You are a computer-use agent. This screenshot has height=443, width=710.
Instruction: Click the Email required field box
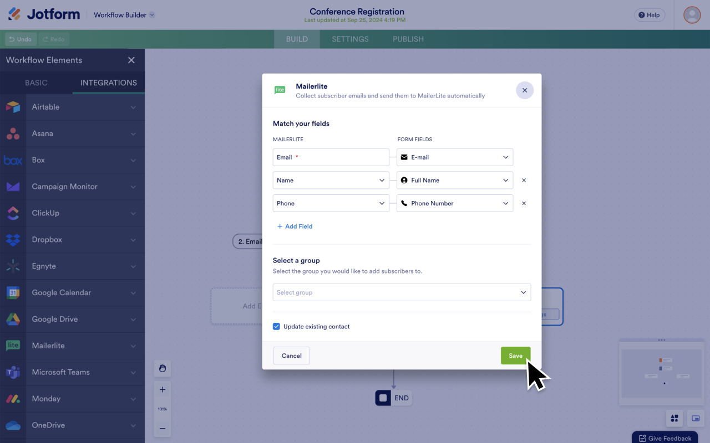tap(331, 157)
